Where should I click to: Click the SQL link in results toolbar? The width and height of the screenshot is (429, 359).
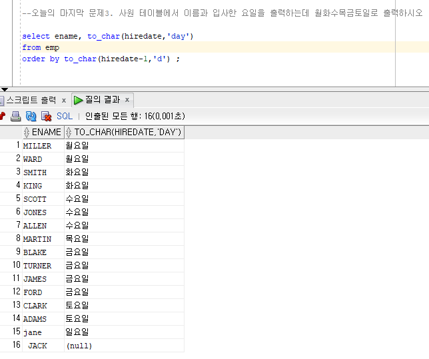coord(65,116)
